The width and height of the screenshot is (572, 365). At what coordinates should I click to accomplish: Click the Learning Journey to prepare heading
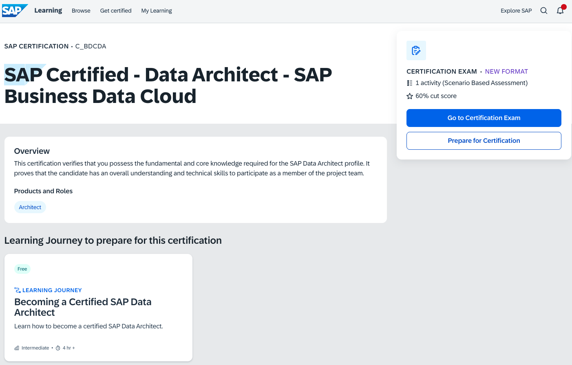coord(113,240)
